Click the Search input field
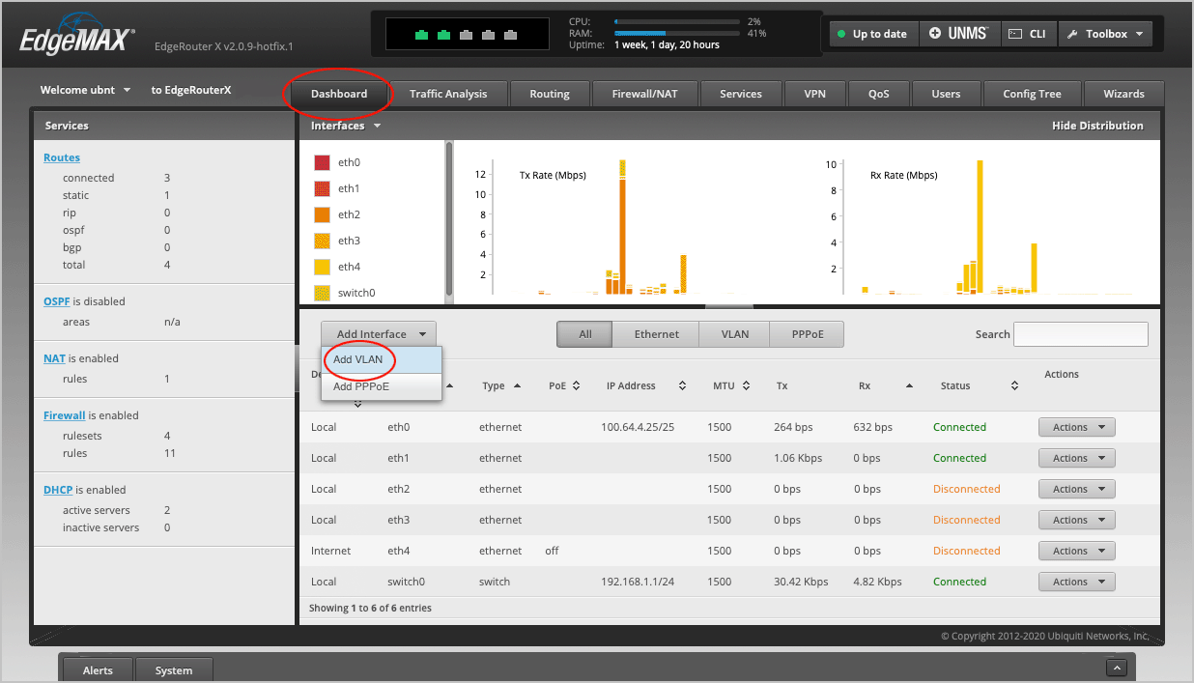Viewport: 1194px width, 683px height. tap(1080, 334)
